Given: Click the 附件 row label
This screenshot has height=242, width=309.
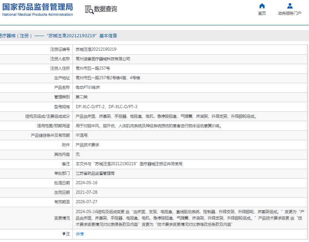Looking at the screenshot, I should [66, 145].
